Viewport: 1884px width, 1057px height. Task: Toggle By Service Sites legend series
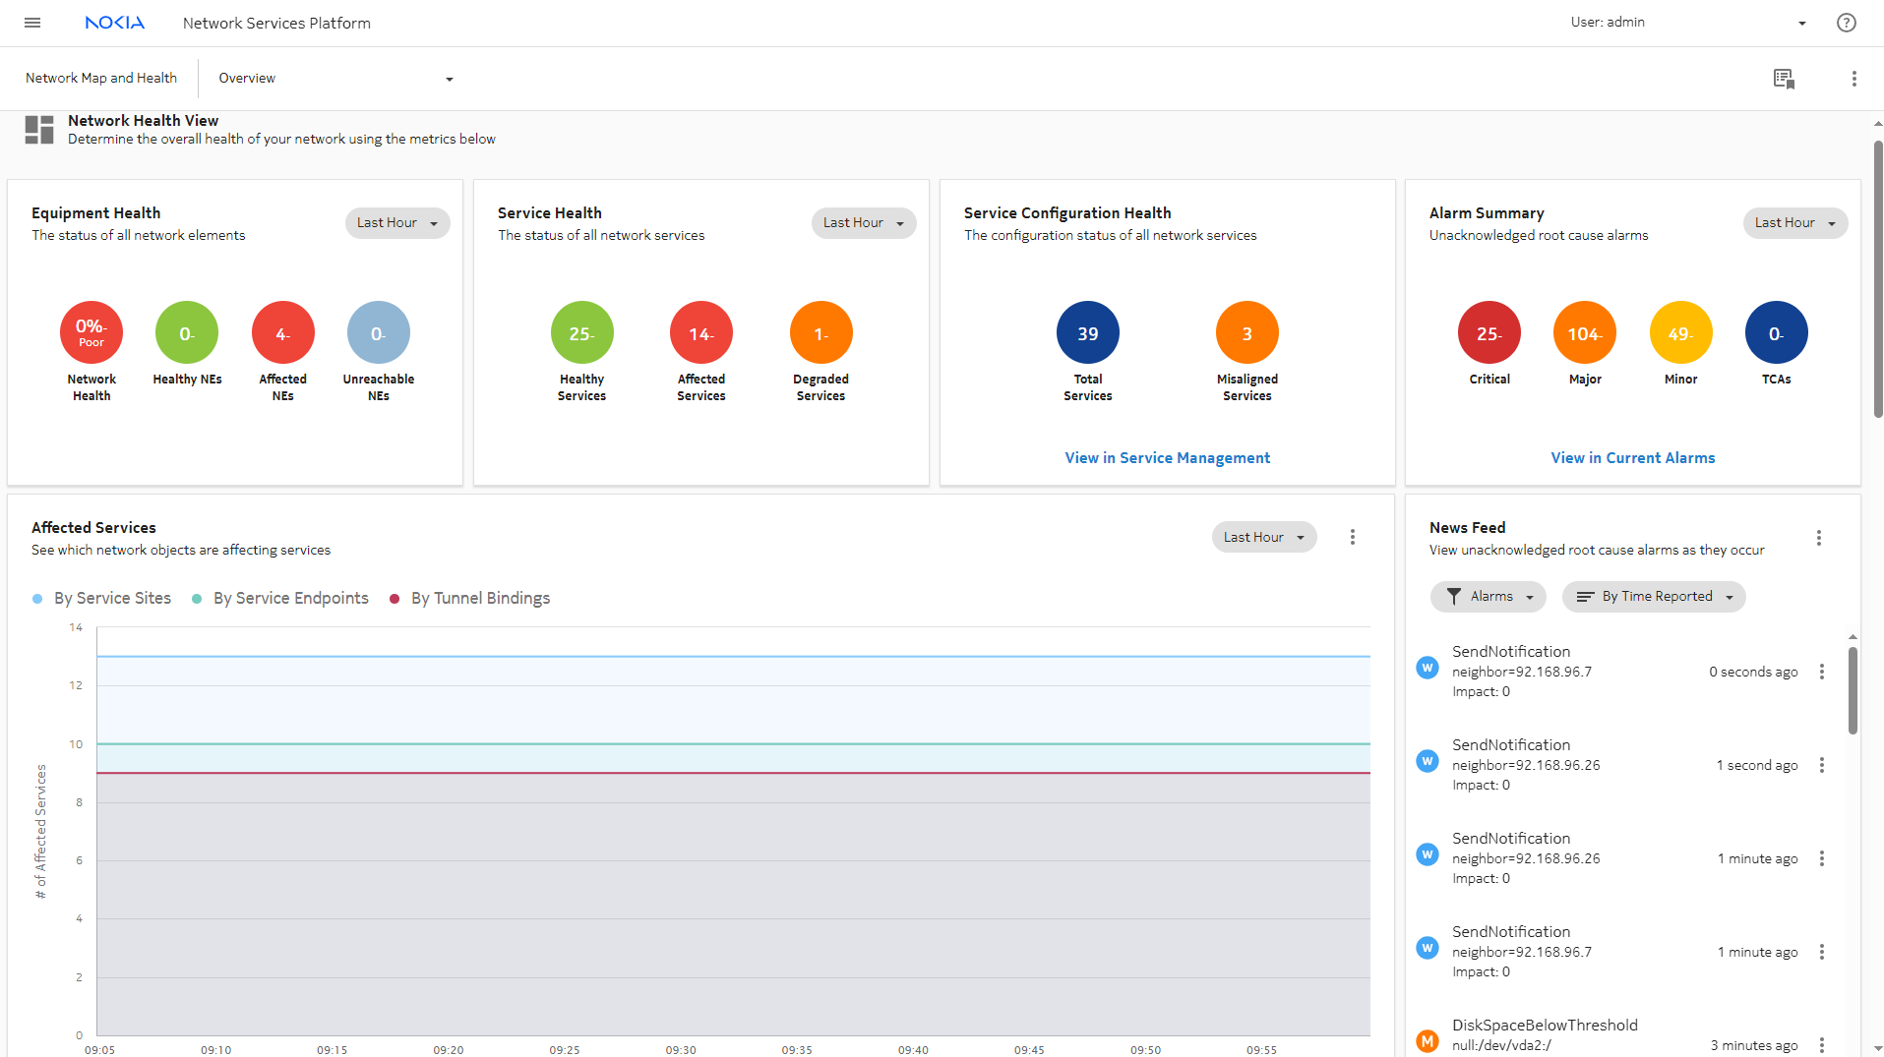tap(102, 599)
